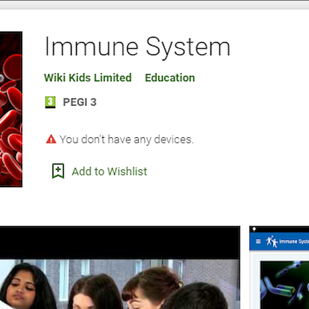Click the wishlist bookmark icon
This screenshot has width=309, height=309.
(58, 171)
